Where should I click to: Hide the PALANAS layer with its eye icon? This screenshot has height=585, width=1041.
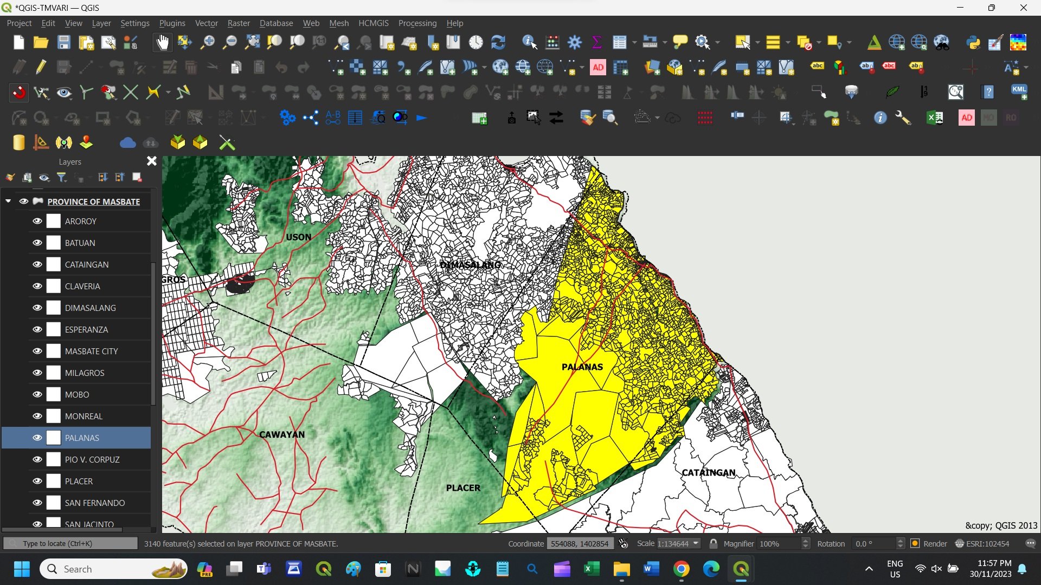(x=37, y=438)
